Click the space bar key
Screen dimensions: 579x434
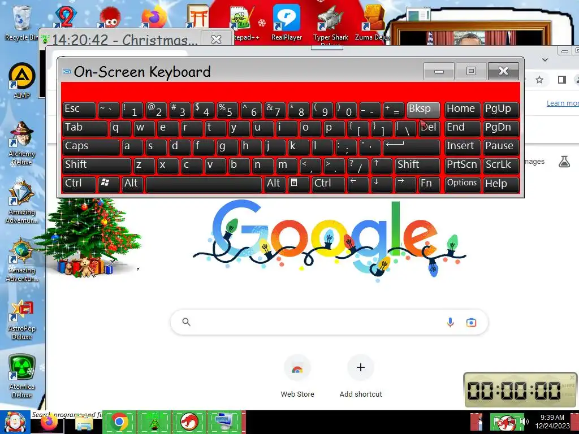click(x=204, y=184)
